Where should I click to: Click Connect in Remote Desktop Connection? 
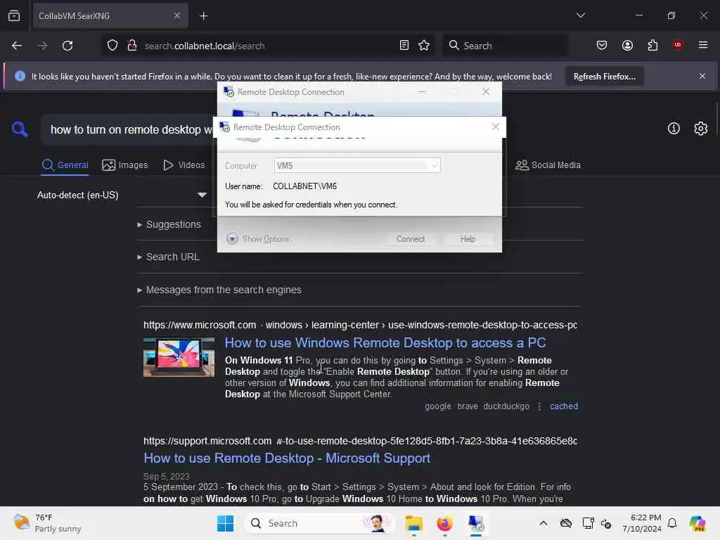411,239
